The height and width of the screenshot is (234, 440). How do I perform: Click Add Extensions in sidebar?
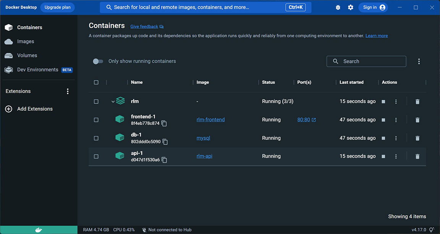point(29,109)
